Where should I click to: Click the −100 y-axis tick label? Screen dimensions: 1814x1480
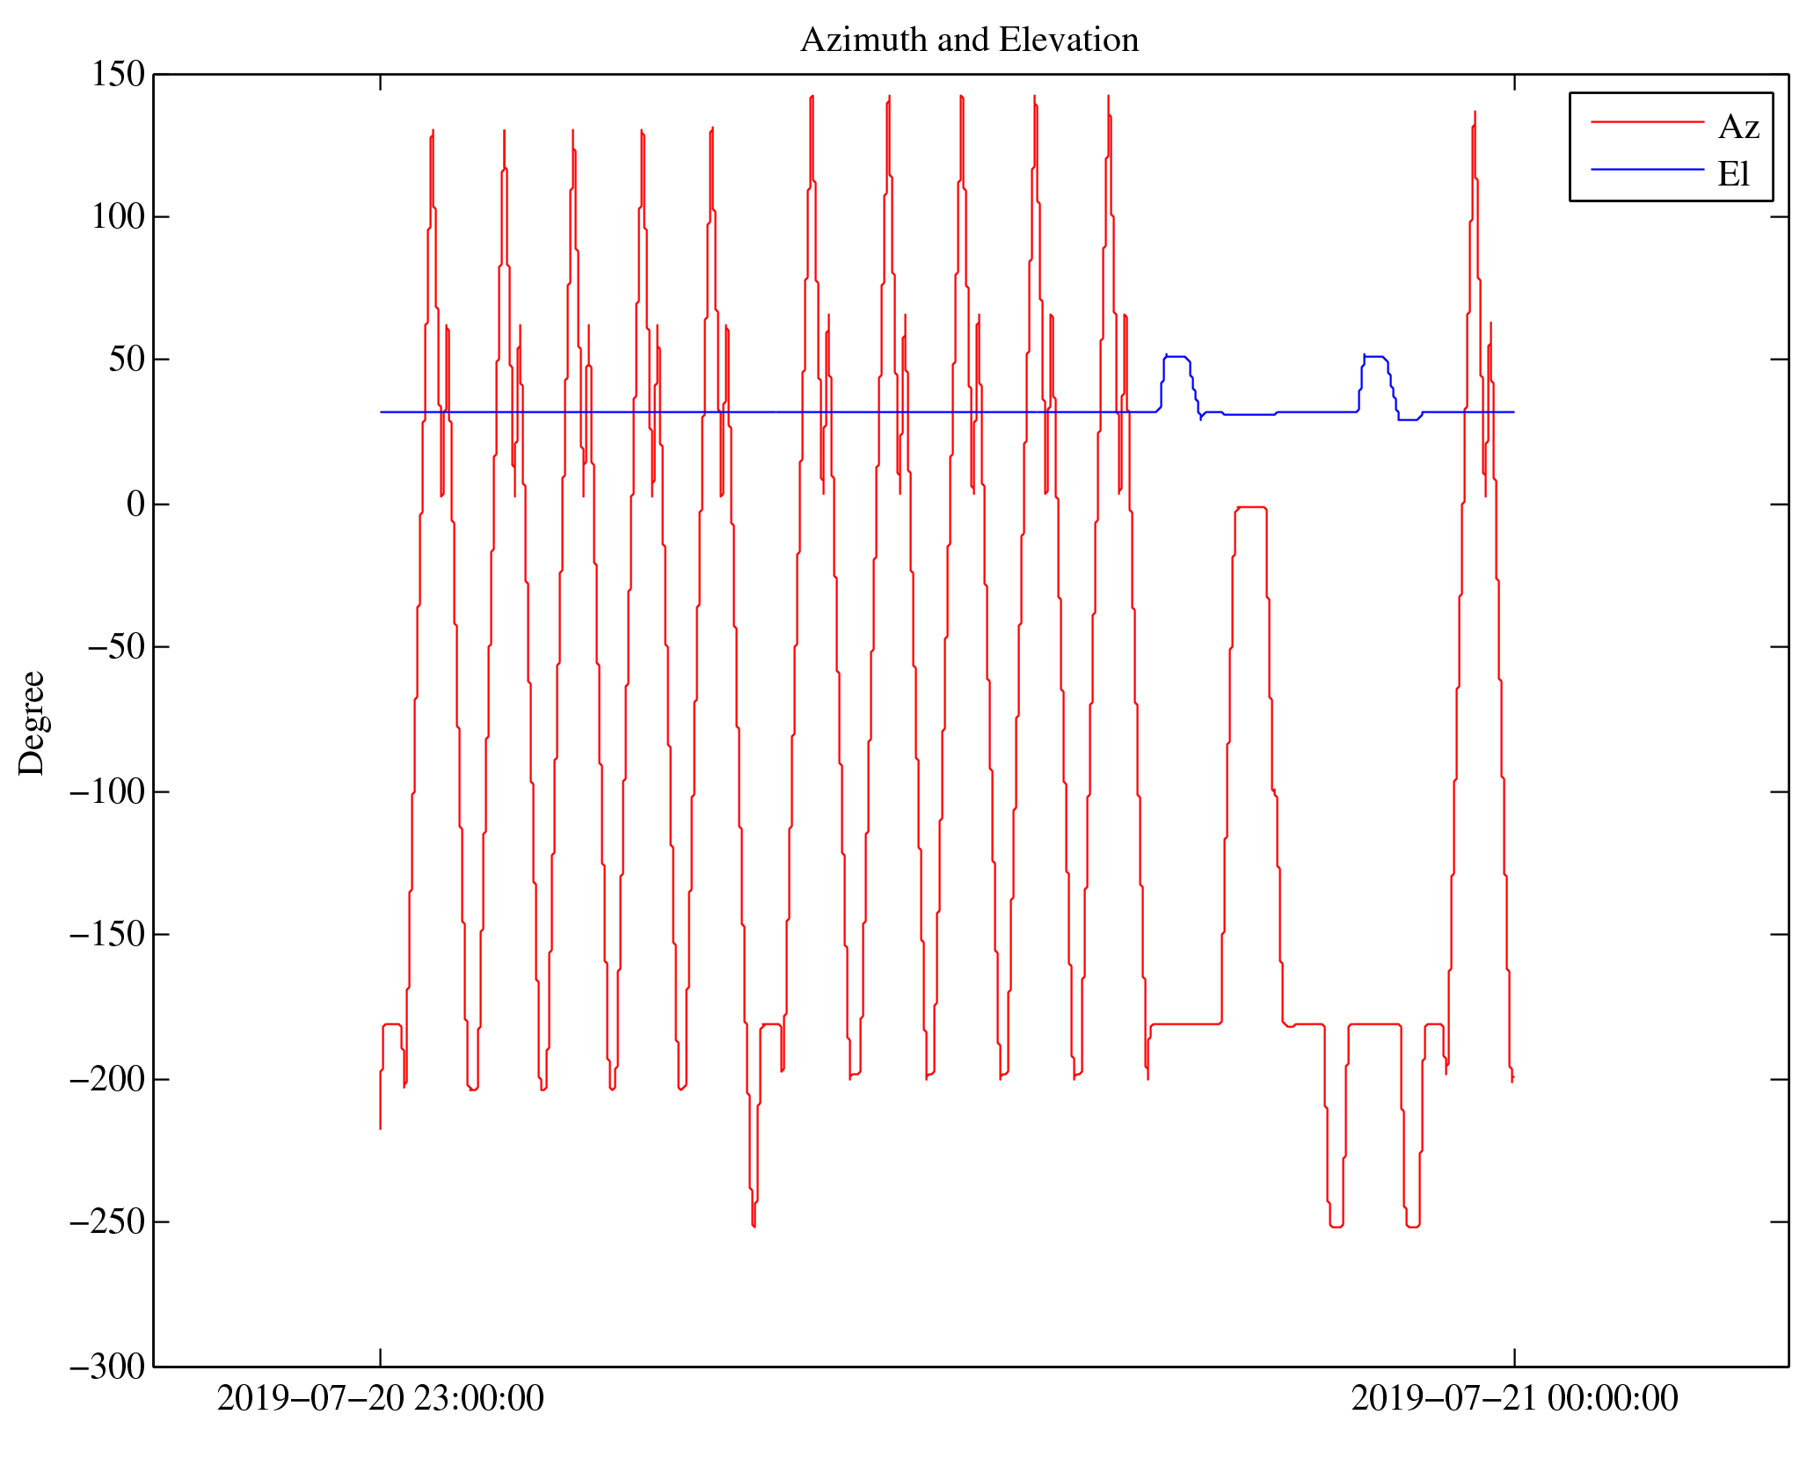106,791
